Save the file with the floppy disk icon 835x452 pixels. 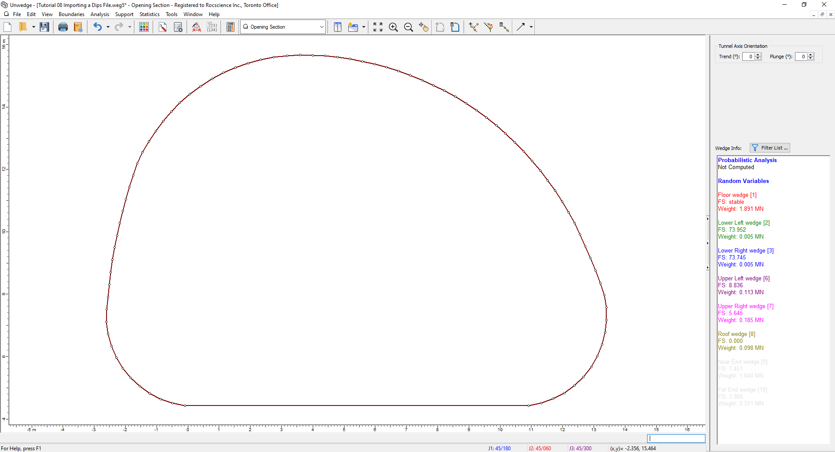point(44,27)
